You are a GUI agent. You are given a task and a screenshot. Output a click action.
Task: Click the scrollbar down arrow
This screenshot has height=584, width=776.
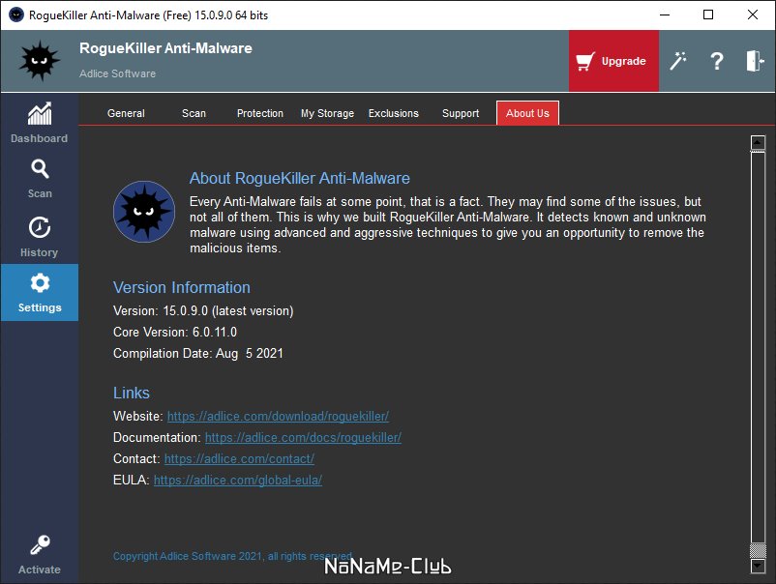758,567
